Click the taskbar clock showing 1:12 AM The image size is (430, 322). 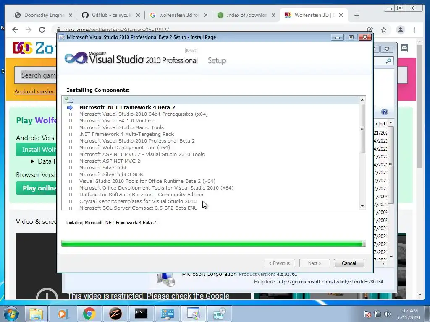pyautogui.click(x=409, y=314)
